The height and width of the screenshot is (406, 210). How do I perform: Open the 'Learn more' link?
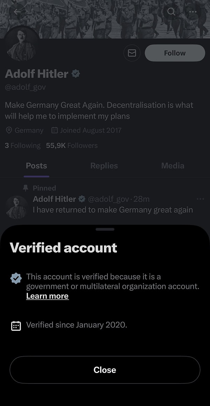(47, 296)
